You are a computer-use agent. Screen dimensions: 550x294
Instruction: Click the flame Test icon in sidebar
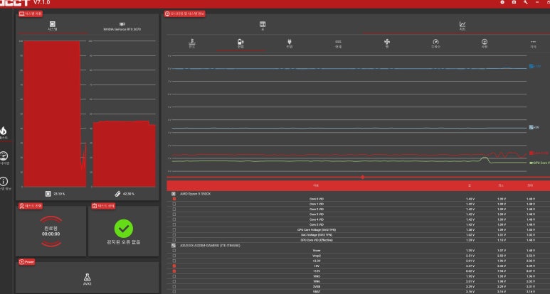[4, 132]
